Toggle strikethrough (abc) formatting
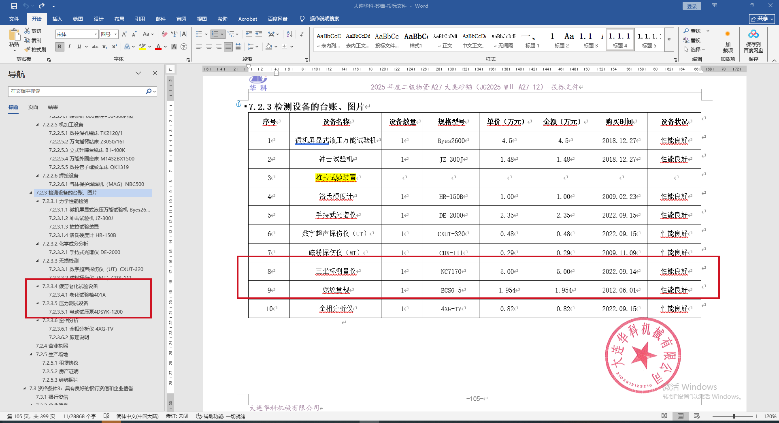The width and height of the screenshot is (779, 423). [95, 47]
